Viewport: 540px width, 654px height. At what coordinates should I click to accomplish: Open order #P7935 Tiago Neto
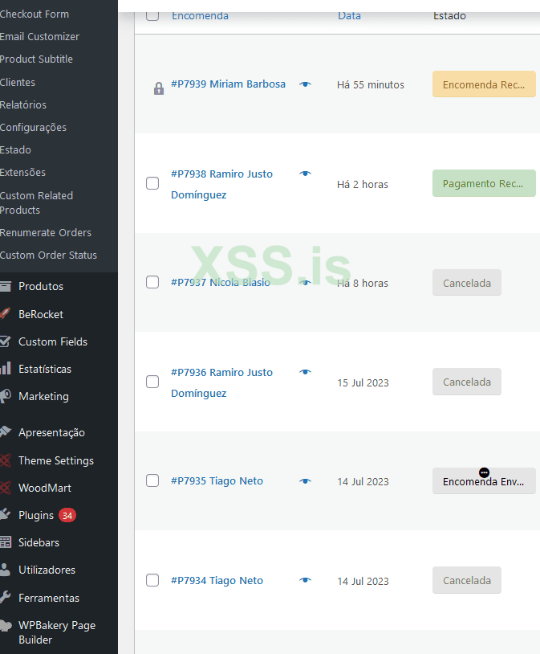(x=217, y=481)
